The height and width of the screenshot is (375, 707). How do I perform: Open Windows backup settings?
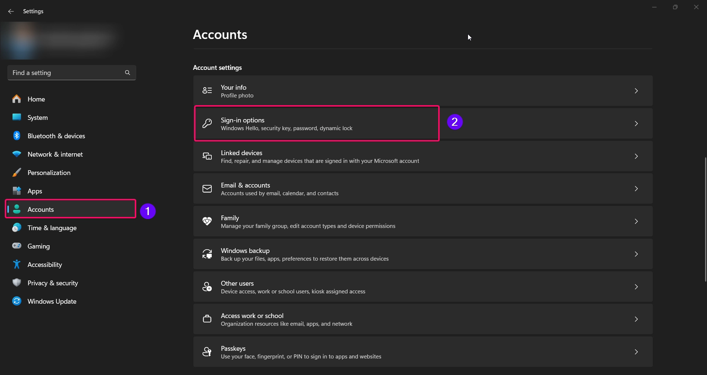(423, 254)
